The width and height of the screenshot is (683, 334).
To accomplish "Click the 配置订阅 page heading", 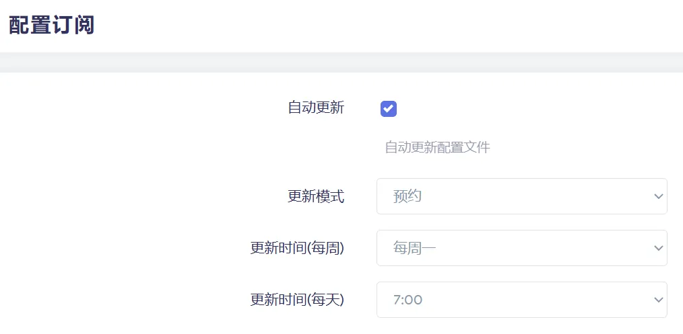I will [52, 26].
